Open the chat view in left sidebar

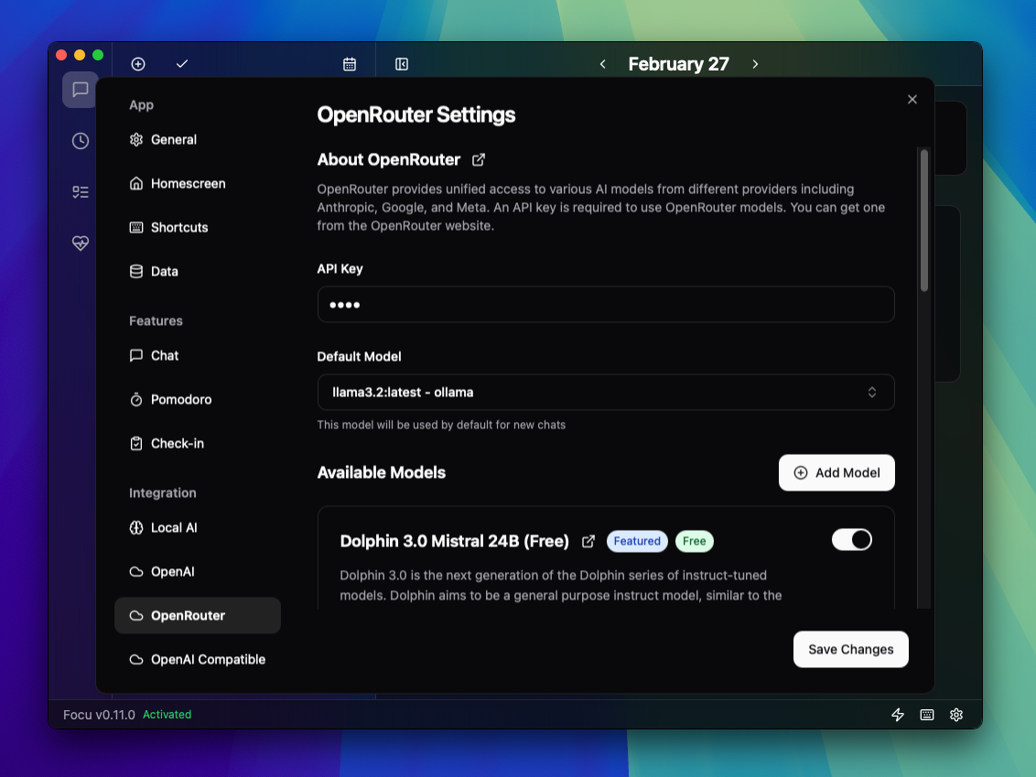click(80, 89)
